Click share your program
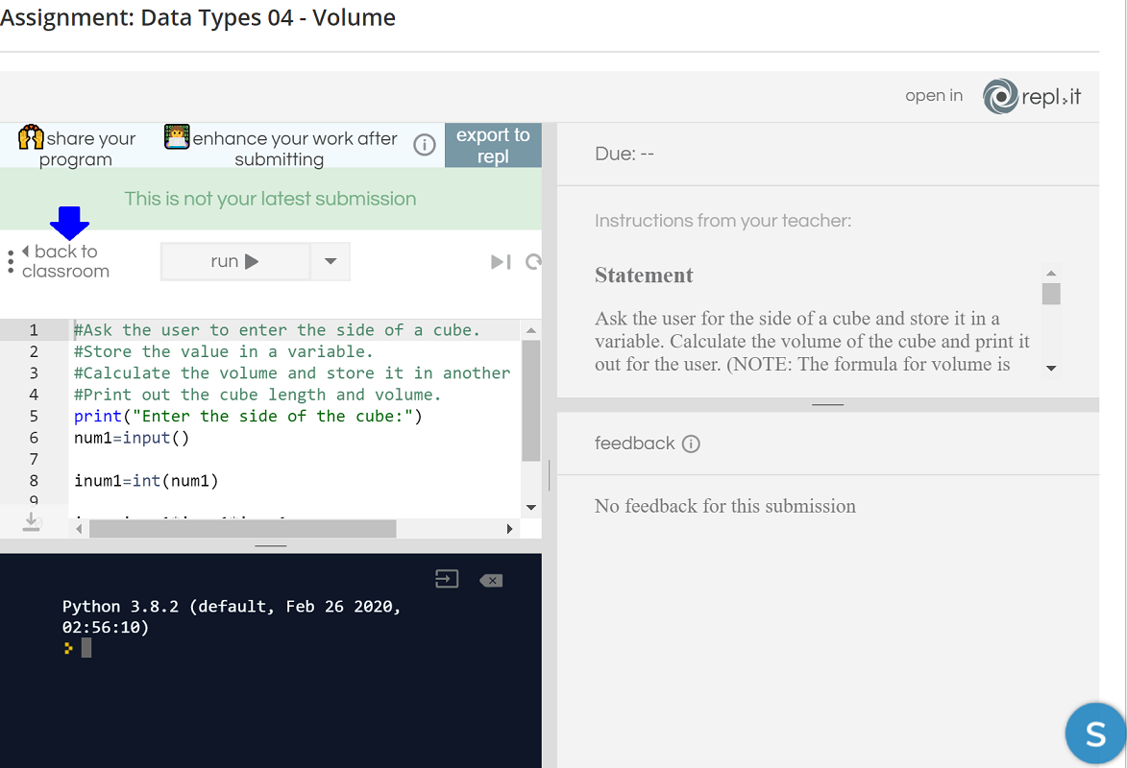Image resolution: width=1127 pixels, height=768 pixels. tap(77, 149)
